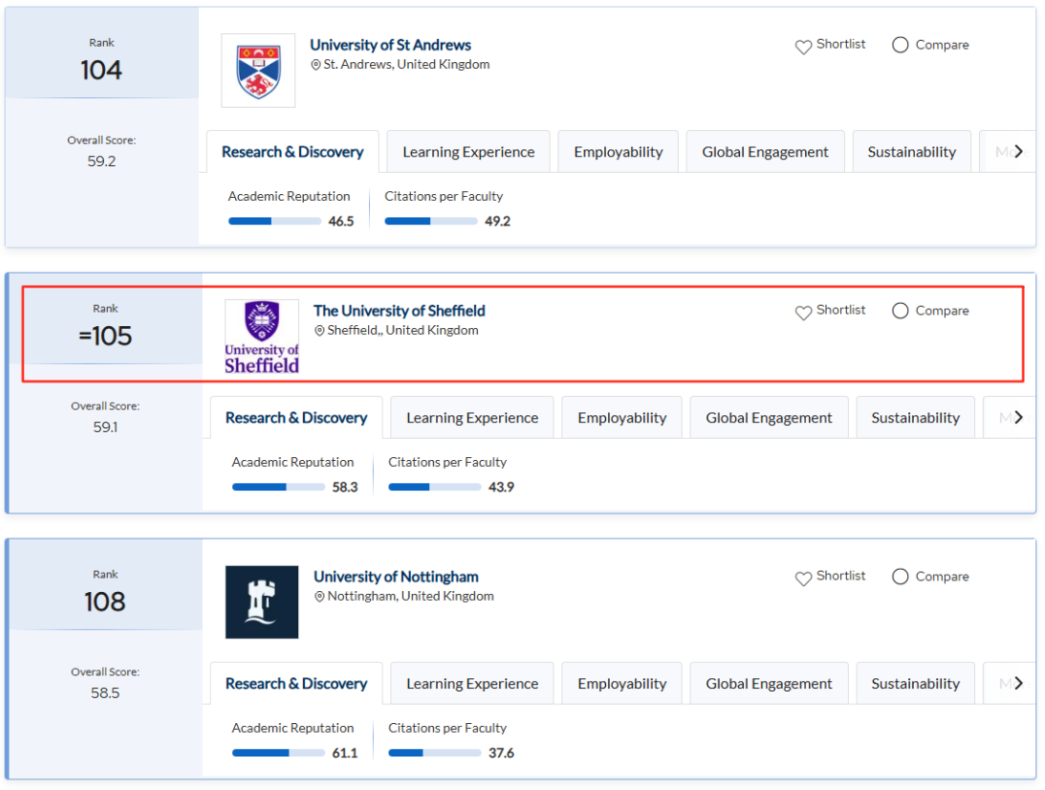Click the Citations per Faculty score 37.6
1045x790 pixels.
[501, 753]
